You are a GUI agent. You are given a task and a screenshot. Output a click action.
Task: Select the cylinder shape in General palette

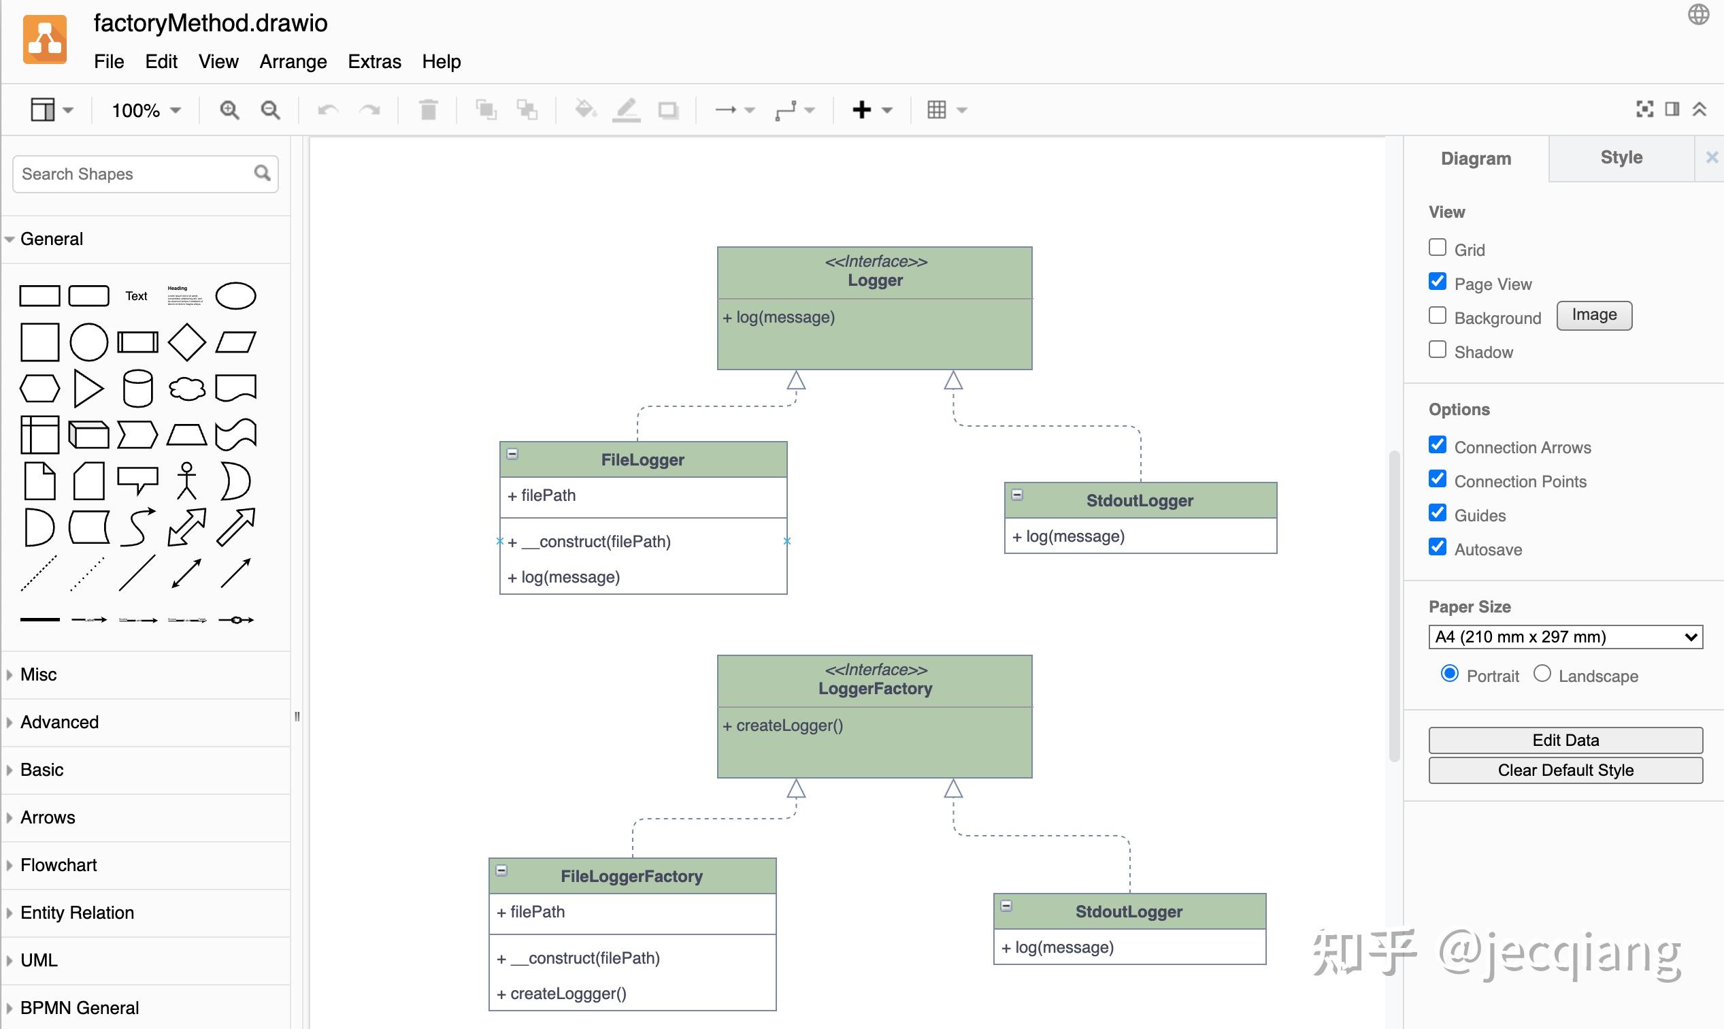pos(137,389)
